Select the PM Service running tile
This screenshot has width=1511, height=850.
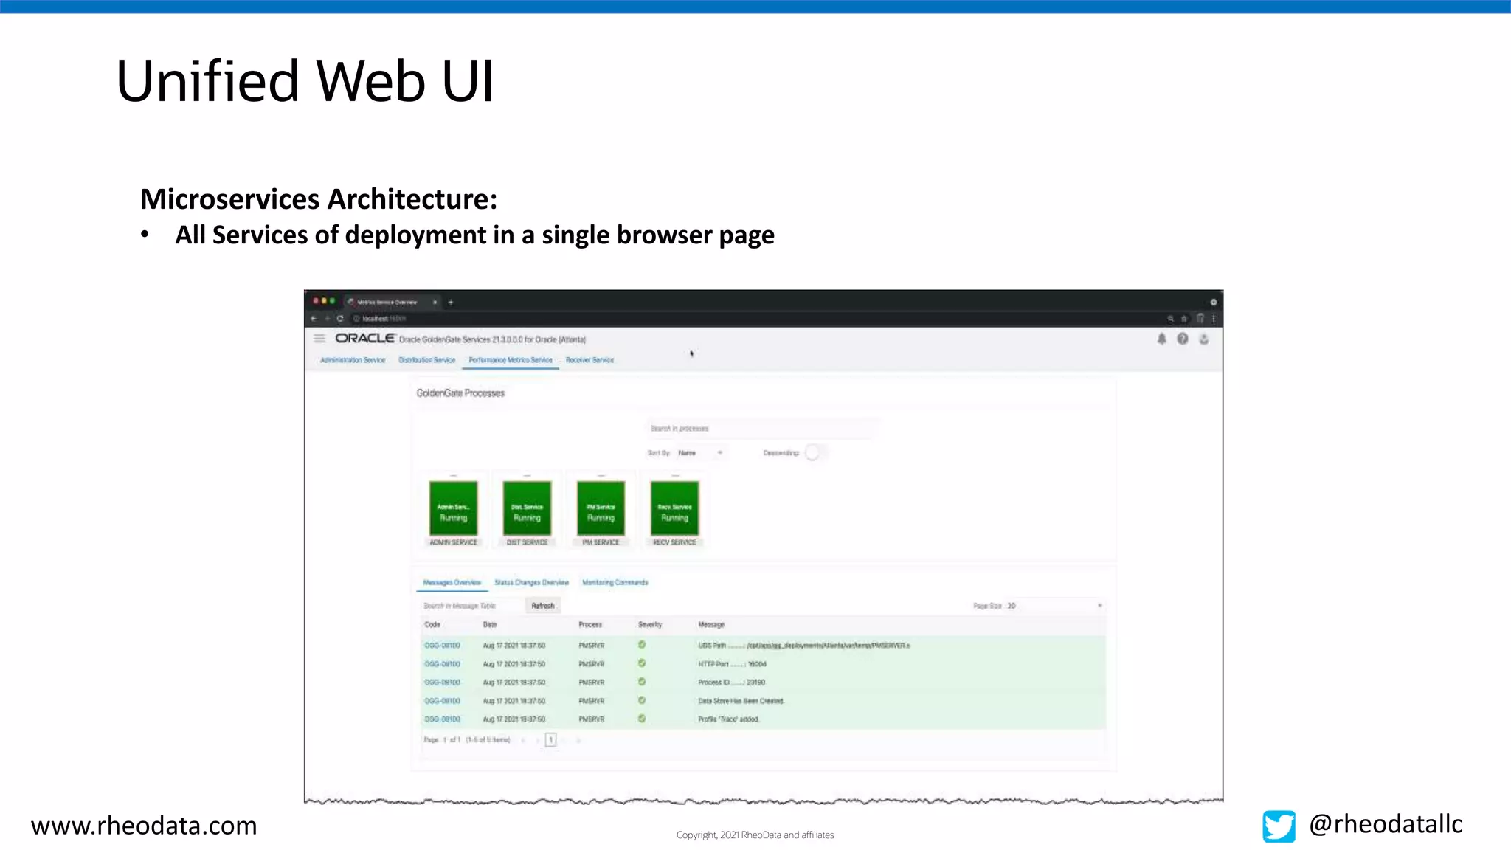pyautogui.click(x=601, y=508)
